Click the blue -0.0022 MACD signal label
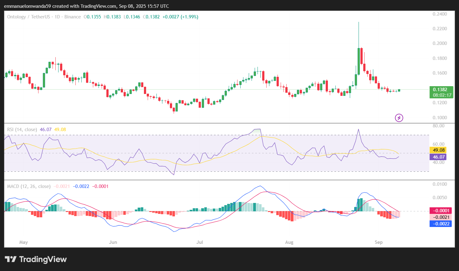 point(441,224)
